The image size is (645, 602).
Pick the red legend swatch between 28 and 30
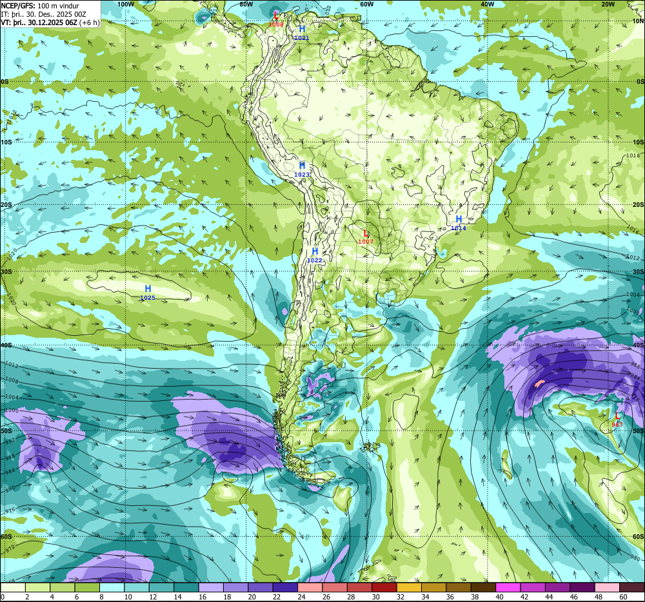pos(359,587)
